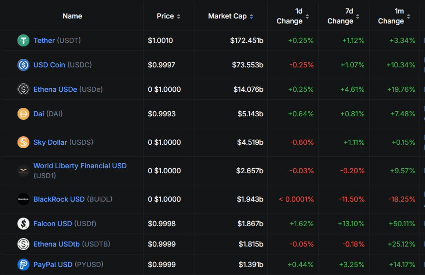This screenshot has width=425, height=275.
Task: Click the Falcon USD logo icon
Action: coord(23,224)
